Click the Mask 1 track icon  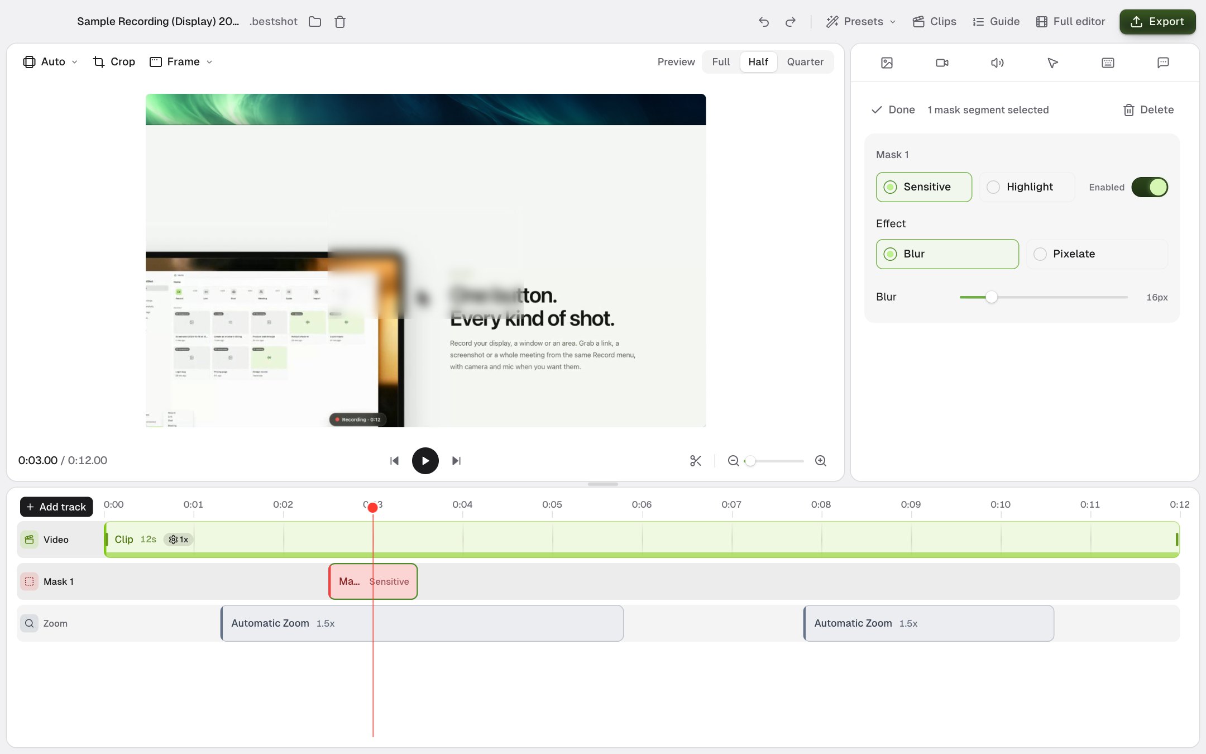click(x=30, y=581)
